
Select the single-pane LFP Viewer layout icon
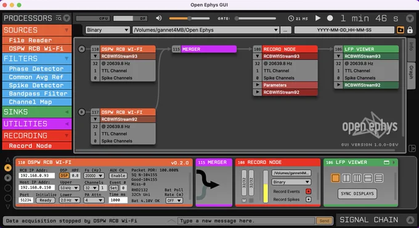[335, 178]
